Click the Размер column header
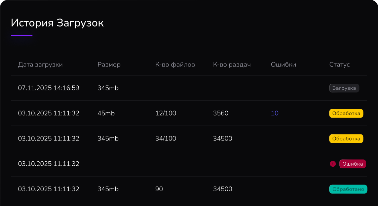The image size is (378, 206). tap(109, 65)
